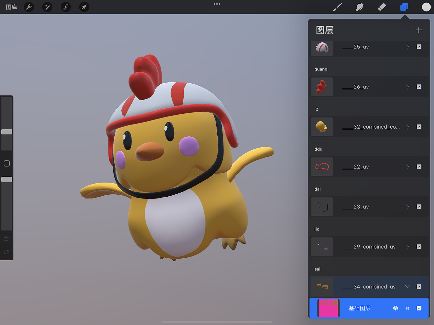Open the wrench settings menu
This screenshot has height=325, width=434.
(28, 7)
